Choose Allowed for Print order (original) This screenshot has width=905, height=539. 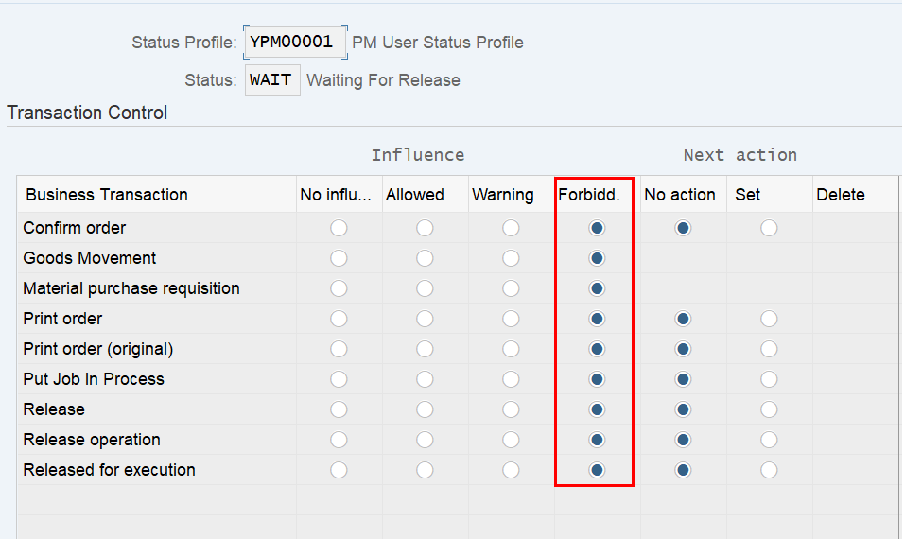[425, 349]
